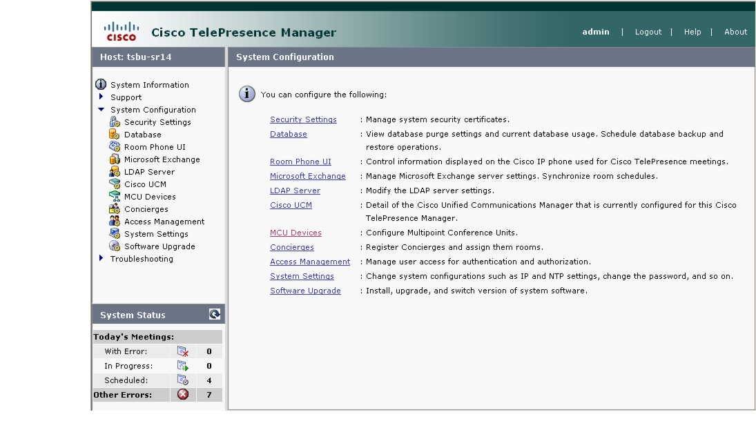Click the With Error meetings icon
Image resolution: width=756 pixels, height=439 pixels.
tap(183, 351)
